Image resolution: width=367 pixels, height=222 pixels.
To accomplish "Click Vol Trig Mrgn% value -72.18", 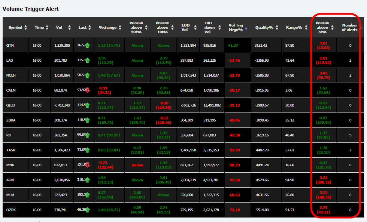I will (x=234, y=210).
